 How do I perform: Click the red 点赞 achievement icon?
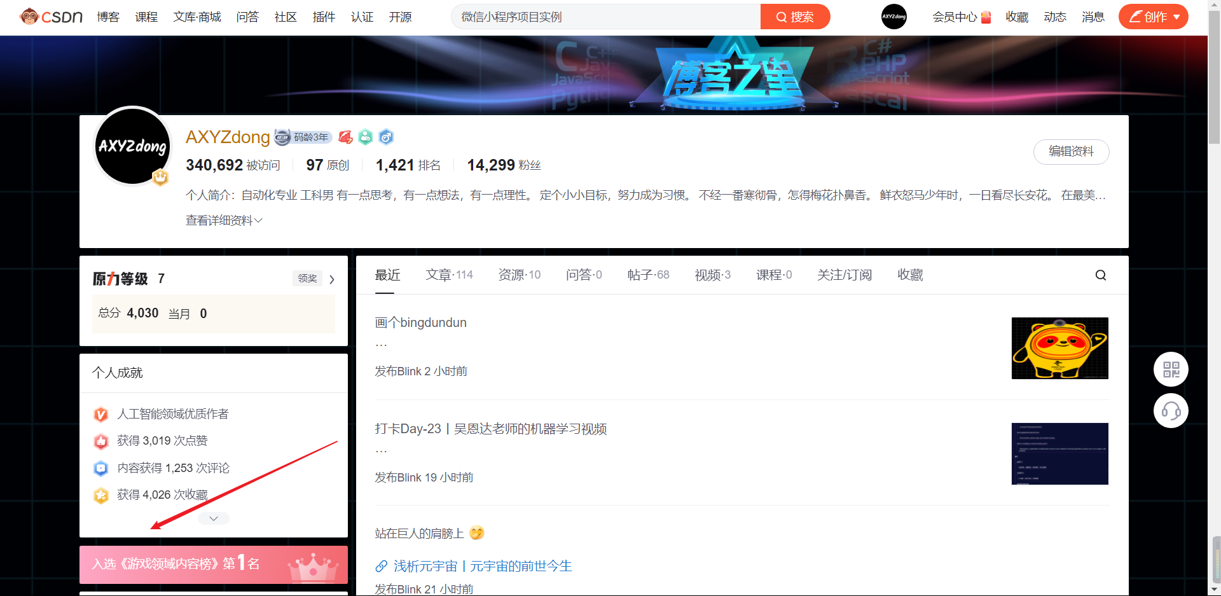pos(100,441)
